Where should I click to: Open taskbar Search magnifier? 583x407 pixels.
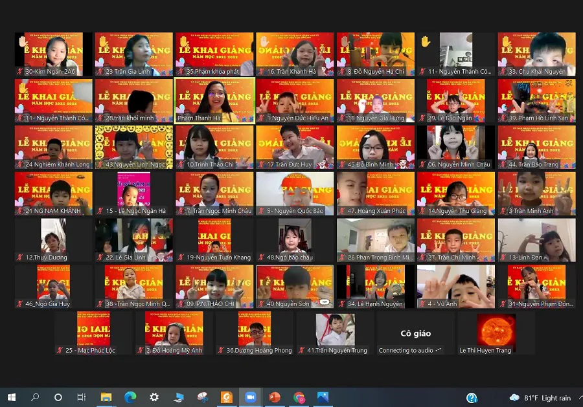(35, 397)
